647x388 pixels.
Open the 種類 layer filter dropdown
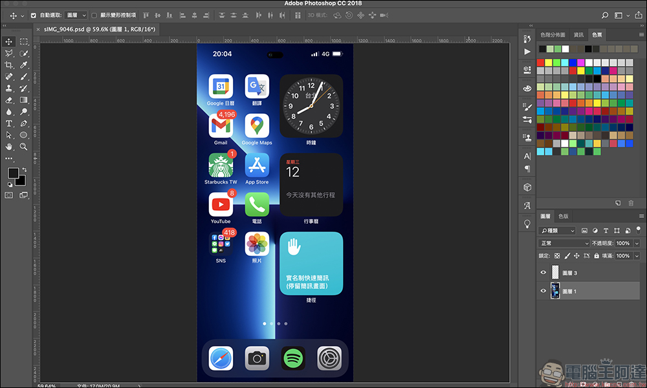556,230
